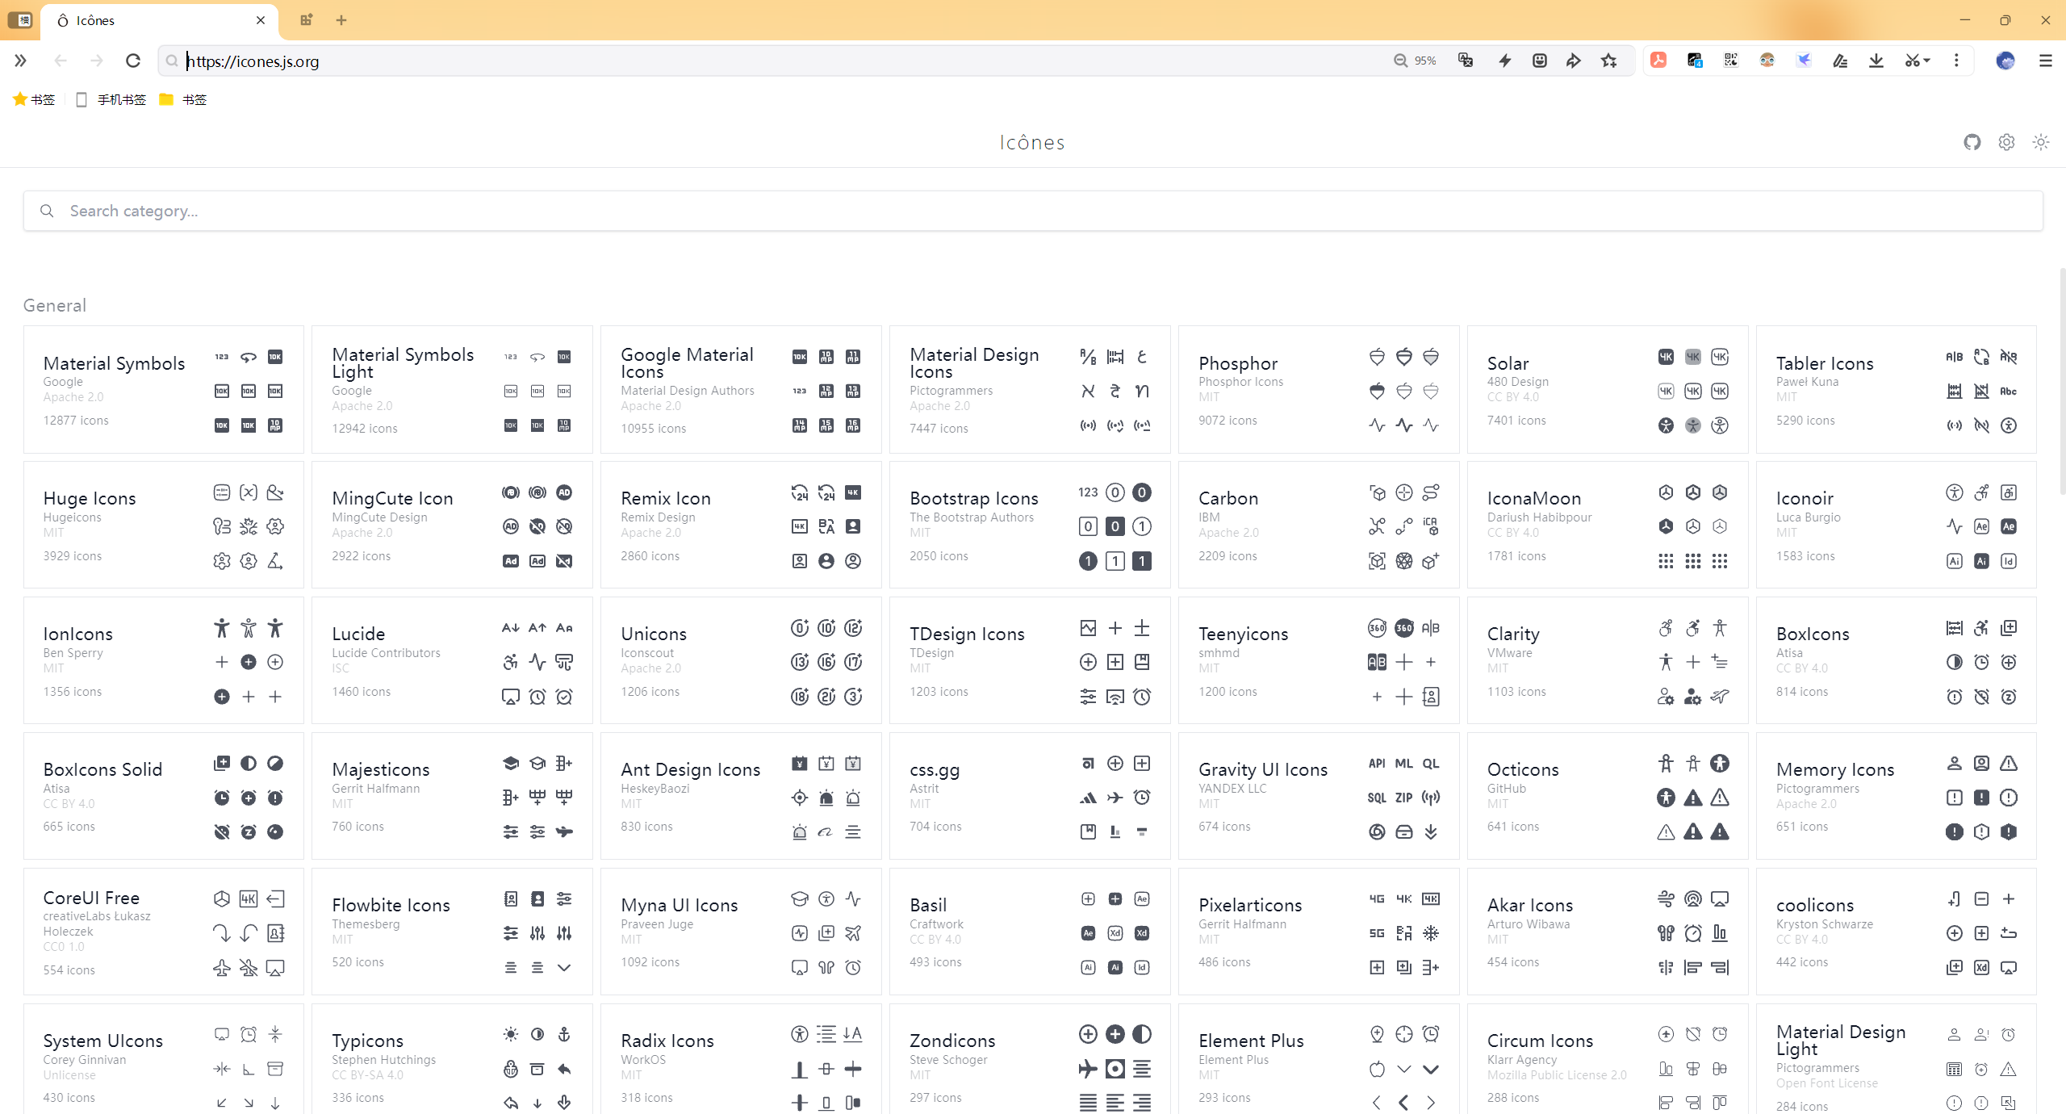Open the Akar Icons collection card
Viewport: 2066px width, 1114px height.
(x=1608, y=932)
